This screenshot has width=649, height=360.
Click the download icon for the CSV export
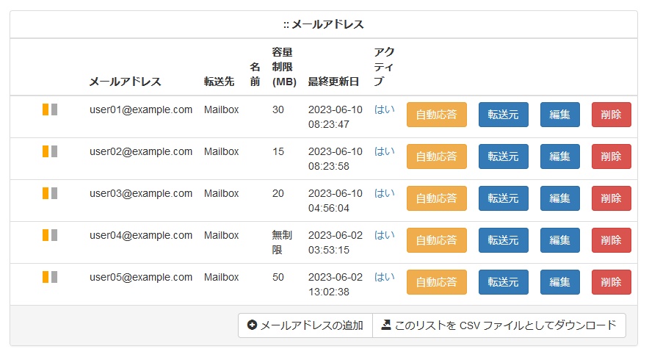pos(385,325)
